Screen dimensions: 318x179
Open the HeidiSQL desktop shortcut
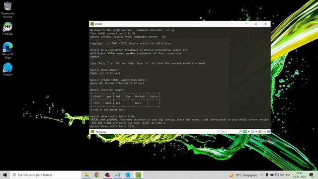7,28
